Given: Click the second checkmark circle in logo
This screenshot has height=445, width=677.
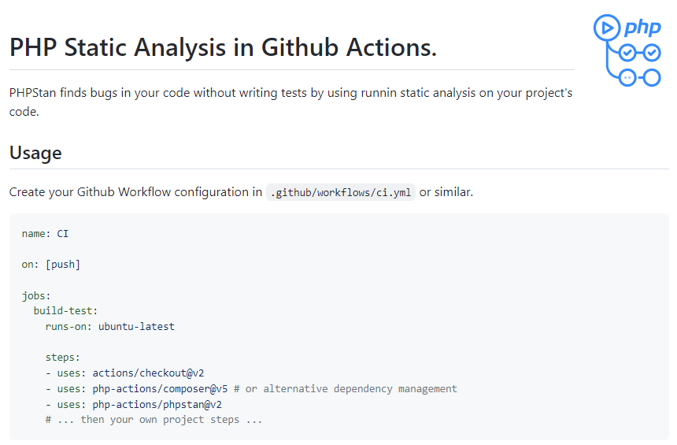Looking at the screenshot, I should [652, 53].
